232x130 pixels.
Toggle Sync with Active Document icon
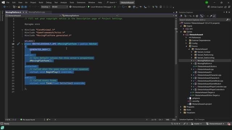190,16
